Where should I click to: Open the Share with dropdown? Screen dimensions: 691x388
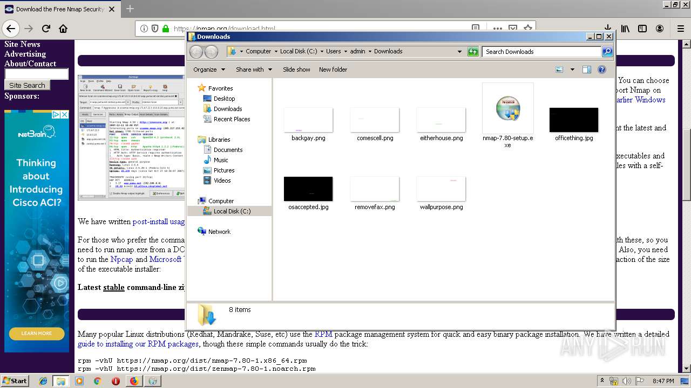[254, 70]
